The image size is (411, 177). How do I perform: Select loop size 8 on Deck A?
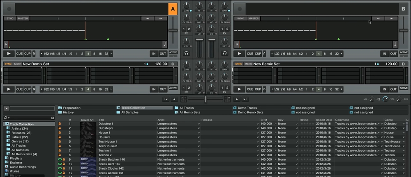pyautogui.click(x=94, y=54)
